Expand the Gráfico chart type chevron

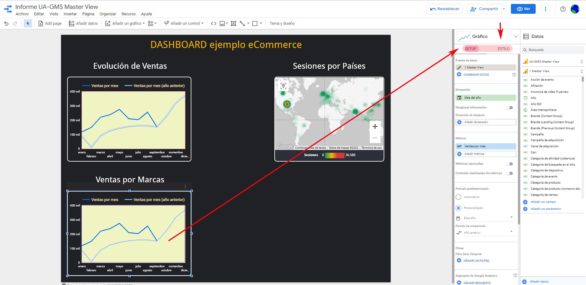click(516, 36)
